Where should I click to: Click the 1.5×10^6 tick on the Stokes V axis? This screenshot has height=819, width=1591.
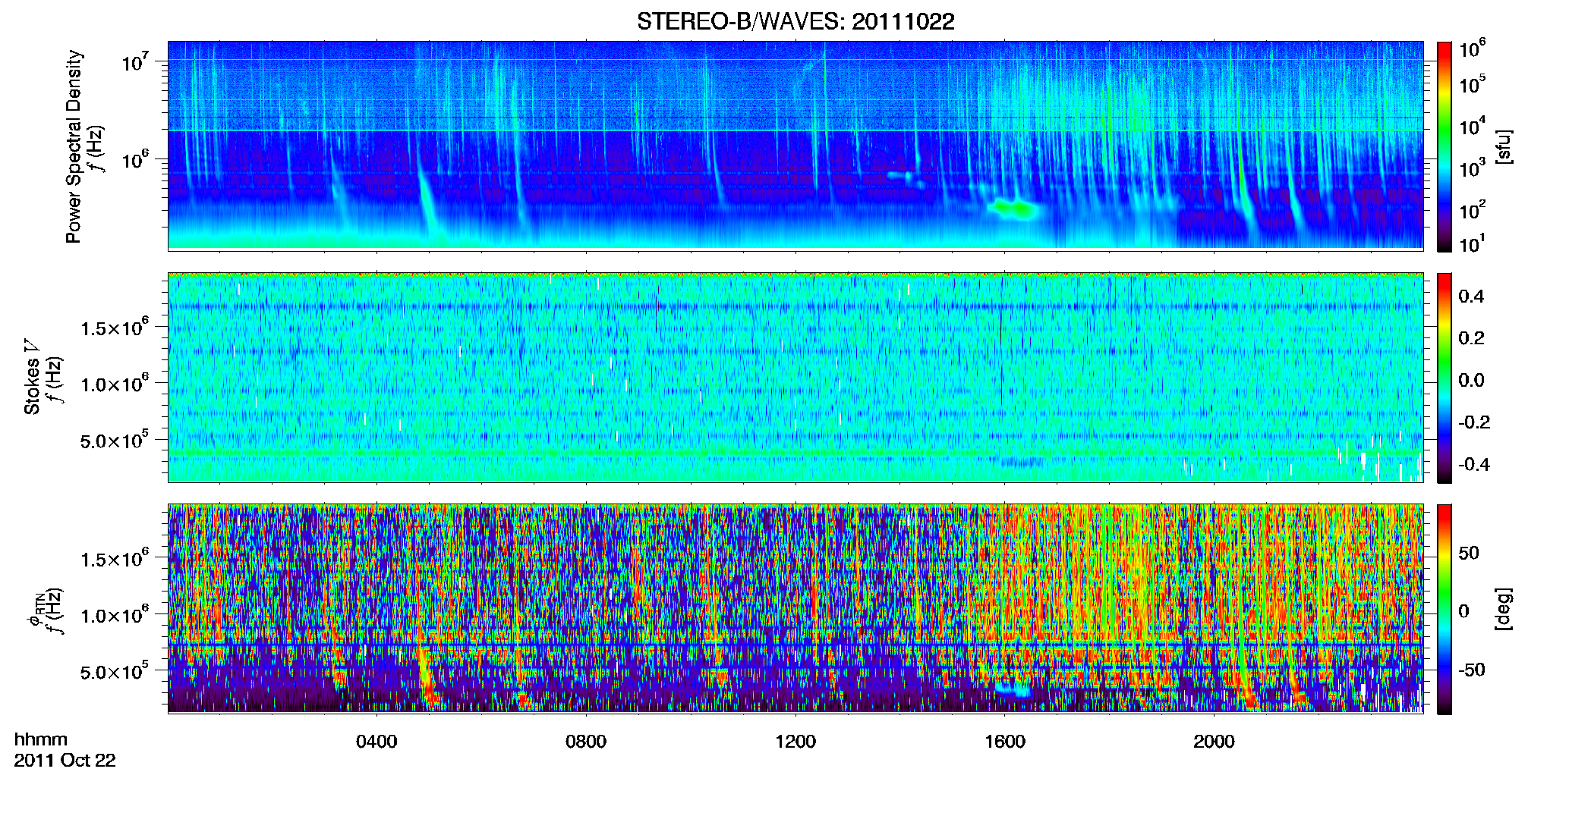115,328
